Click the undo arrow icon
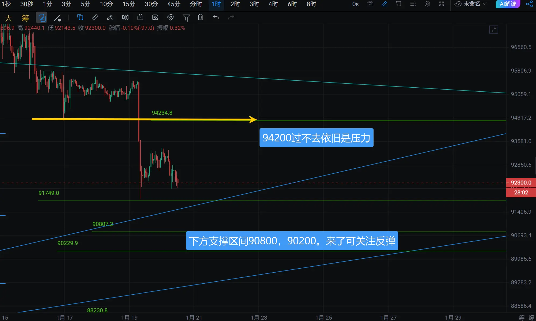The height and width of the screenshot is (321, 536). coord(216,18)
